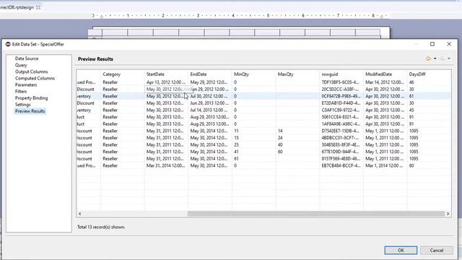Select the DaysDiff cell with value 45
Viewport: 462px width, 260px height.
(429, 110)
